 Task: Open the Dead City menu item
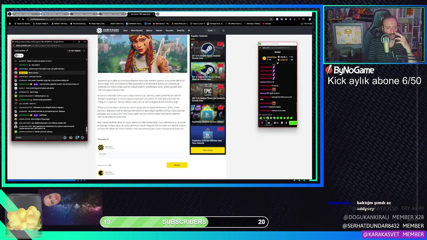(x=180, y=30)
